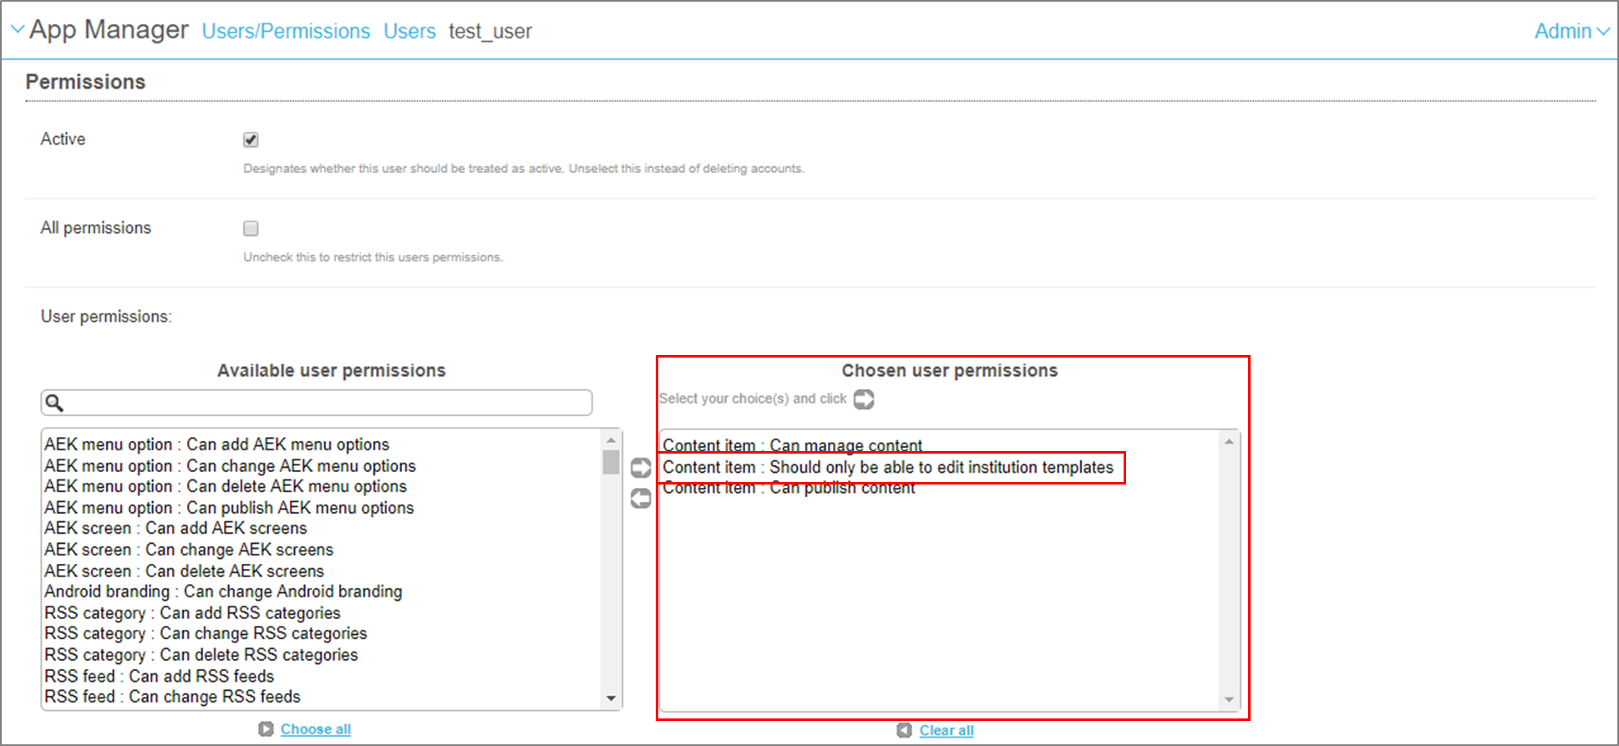Select chosen 'Can publish content' permission
1619x746 pixels.
789,488
